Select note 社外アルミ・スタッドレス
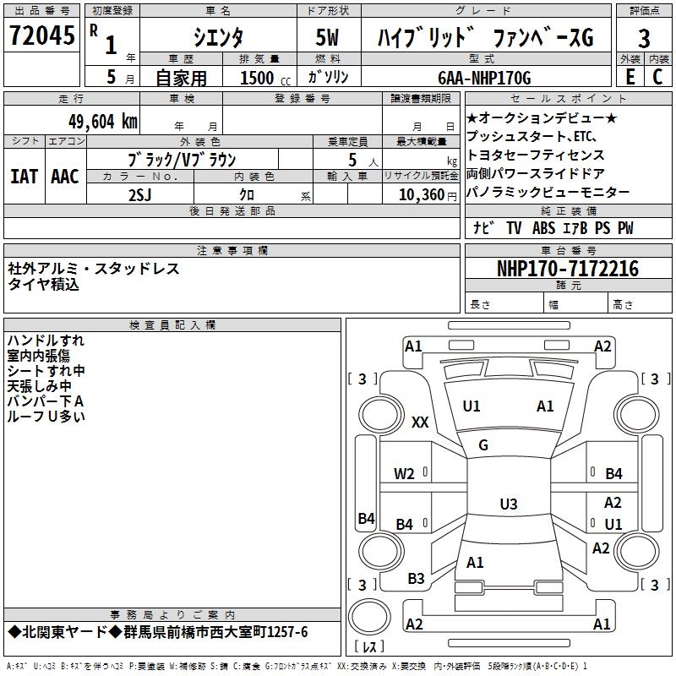The height and width of the screenshot is (676, 676). (x=94, y=269)
